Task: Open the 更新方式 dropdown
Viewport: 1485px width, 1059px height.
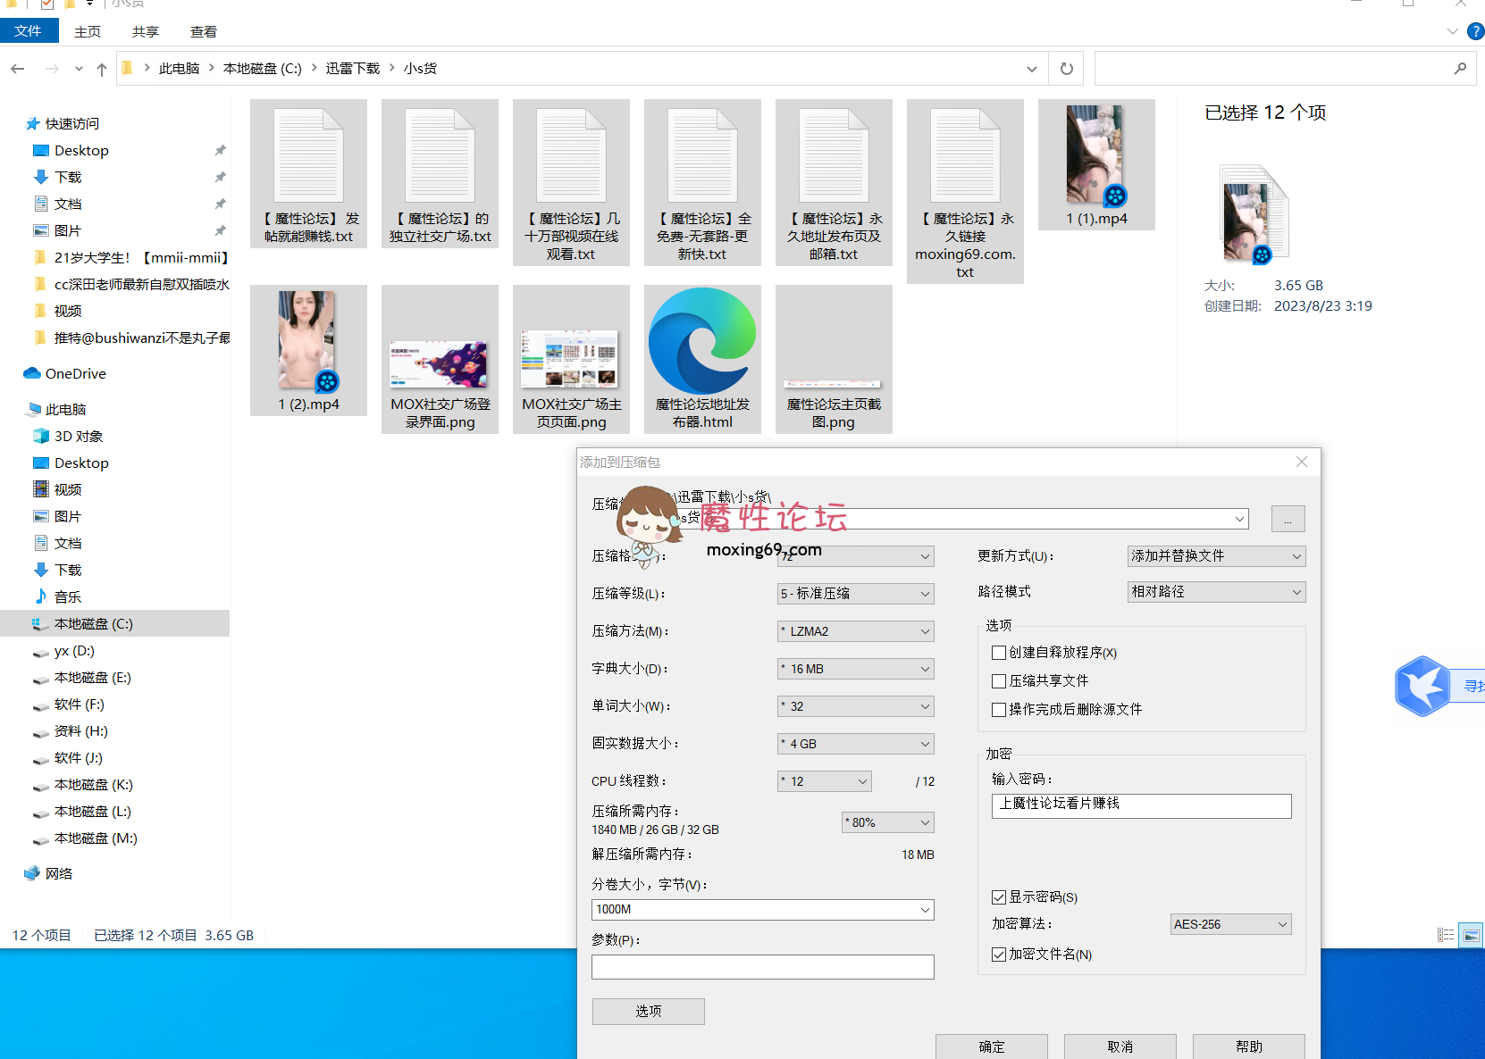Action: pyautogui.click(x=1215, y=556)
